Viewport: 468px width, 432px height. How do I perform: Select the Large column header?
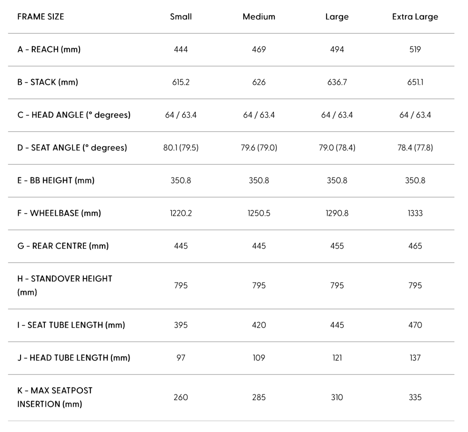(337, 17)
